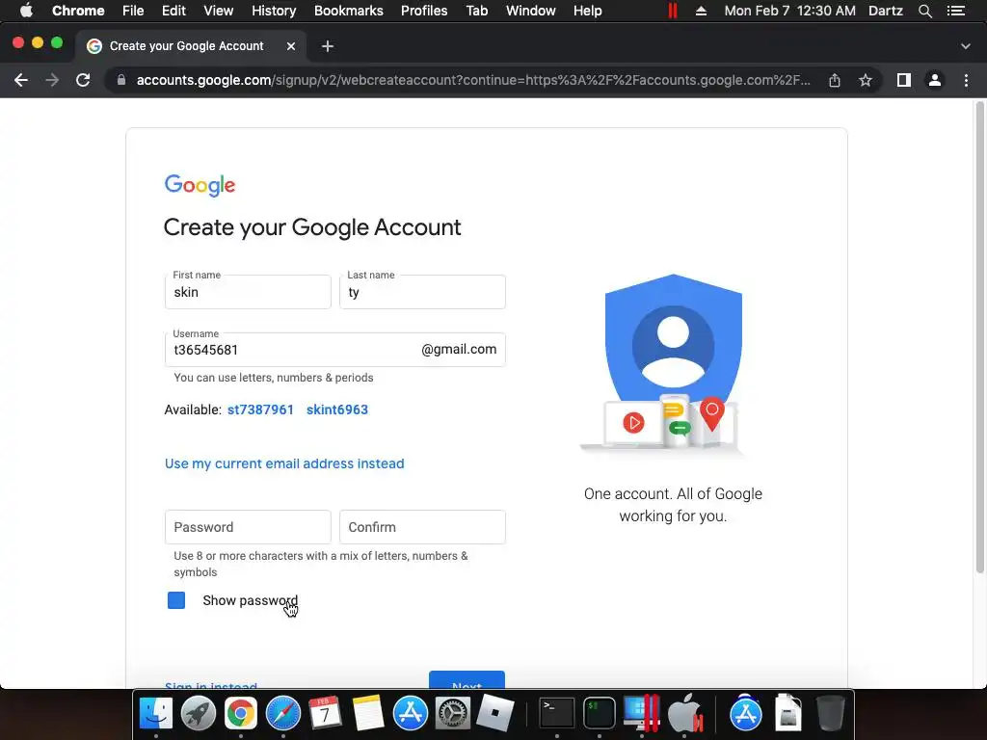Image resolution: width=987 pixels, height=740 pixels.
Task: Open Safari from the Dock
Action: click(282, 714)
